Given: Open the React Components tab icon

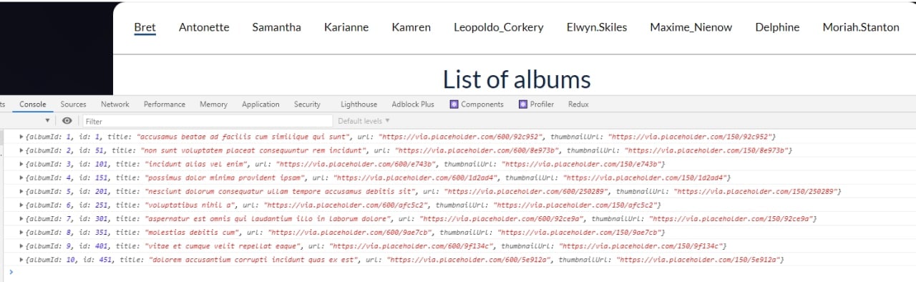Looking at the screenshot, I should click(454, 104).
